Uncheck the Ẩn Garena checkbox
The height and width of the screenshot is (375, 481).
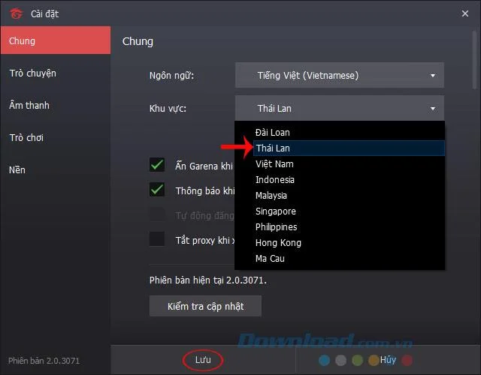pyautogui.click(x=157, y=166)
